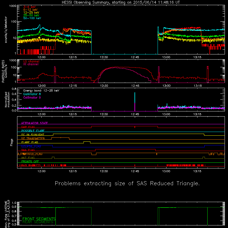228x228 pixels.
Task: Click the 0.8 label on the modulation axis
Action: click(x=14, y=89)
